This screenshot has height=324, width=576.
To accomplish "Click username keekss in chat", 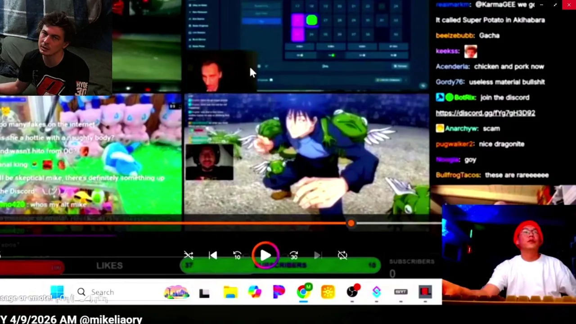I will [x=447, y=51].
